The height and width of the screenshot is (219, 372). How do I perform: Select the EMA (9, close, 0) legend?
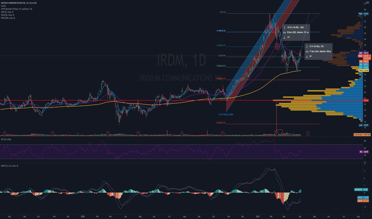[x=7, y=12]
